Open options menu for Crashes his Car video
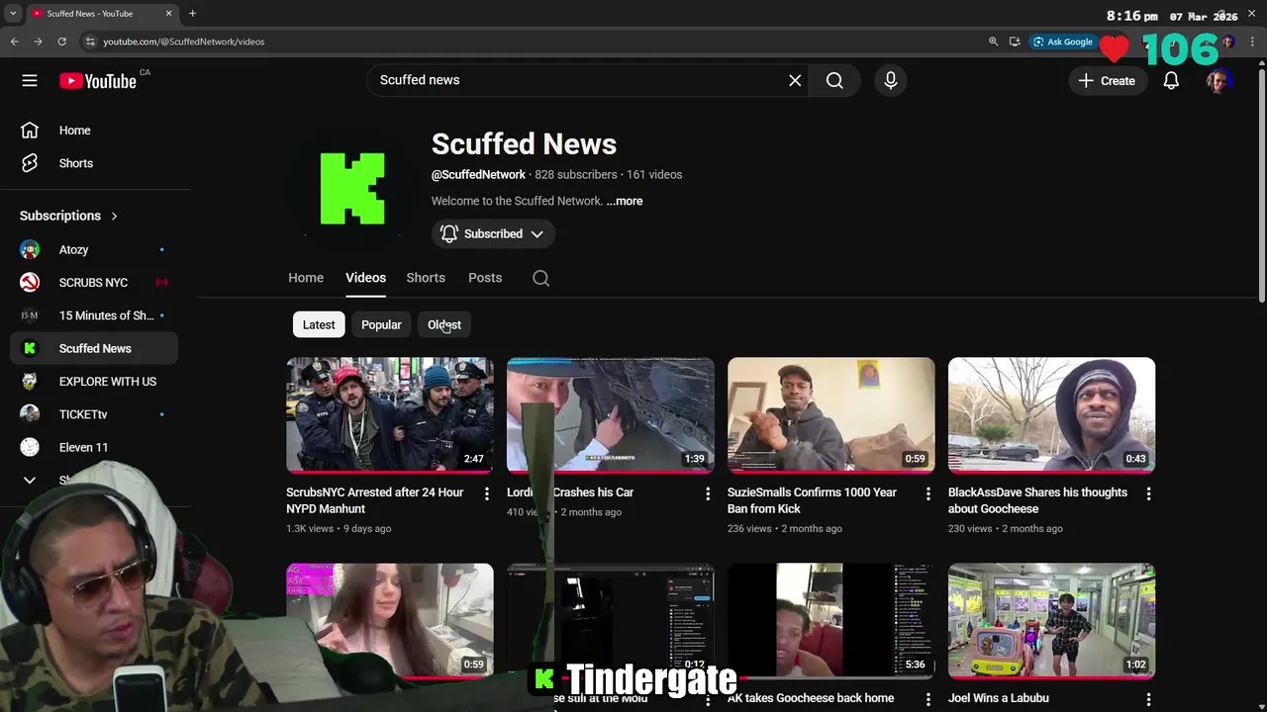The height and width of the screenshot is (712, 1267). pos(707,493)
